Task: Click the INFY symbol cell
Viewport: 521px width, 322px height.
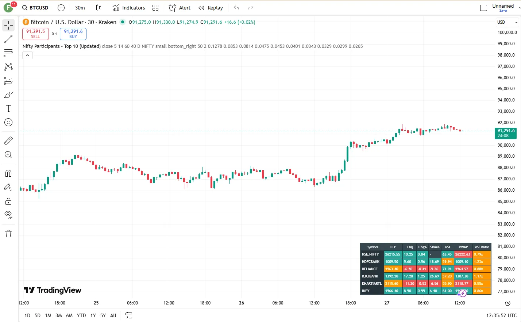Action: 372,291
